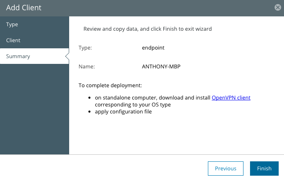Viewport: 284px width, 181px height.
Task: Click the bullet dot before 'apply configuration file'
Action: click(x=89, y=112)
